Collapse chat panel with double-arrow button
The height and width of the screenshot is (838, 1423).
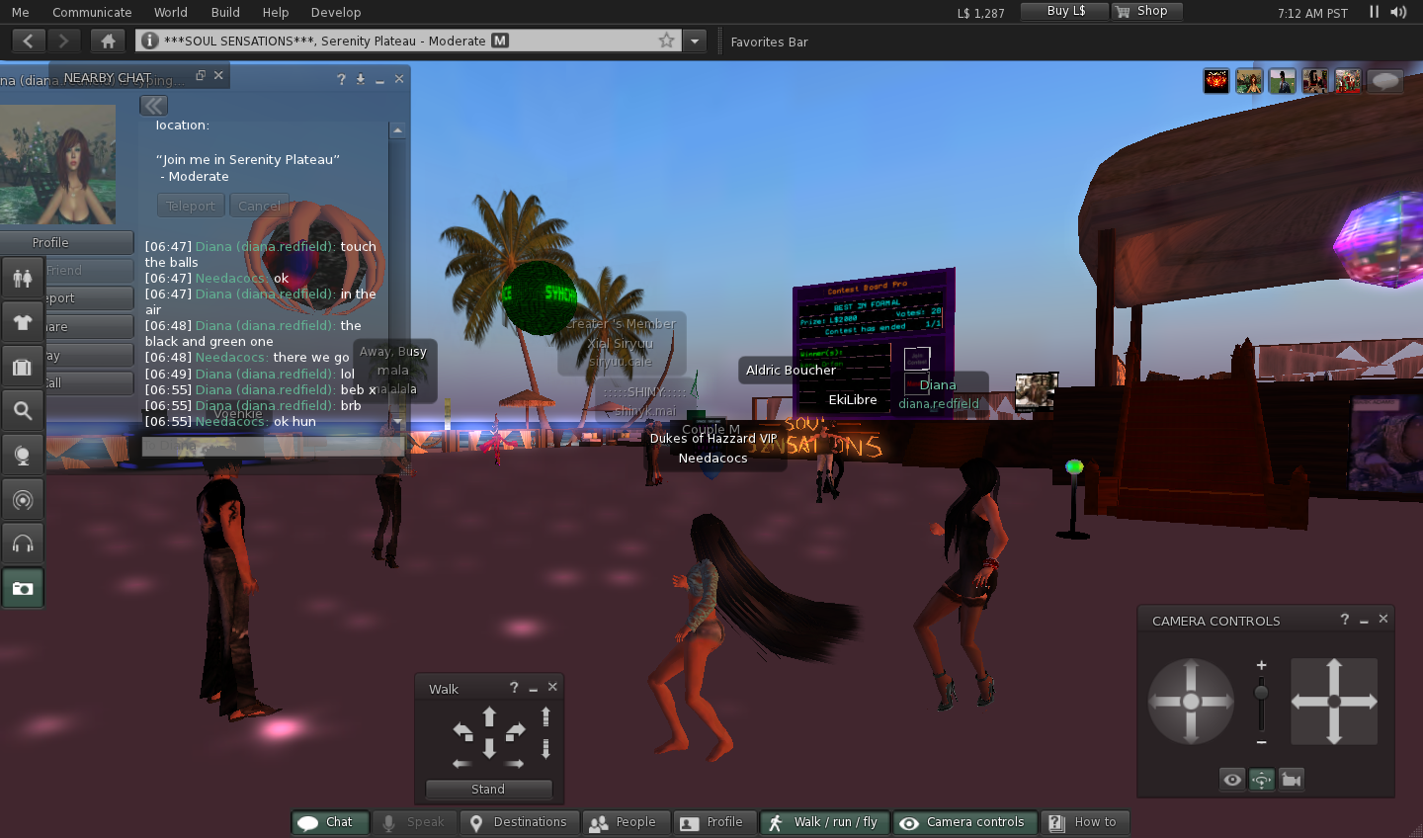[153, 105]
